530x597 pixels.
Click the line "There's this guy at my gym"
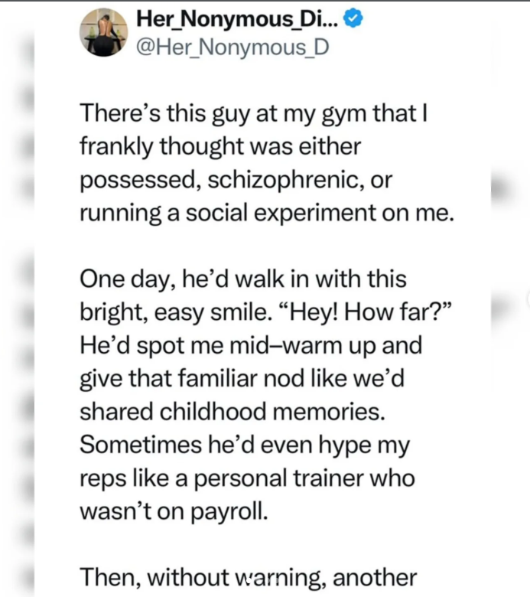pyautogui.click(x=255, y=115)
